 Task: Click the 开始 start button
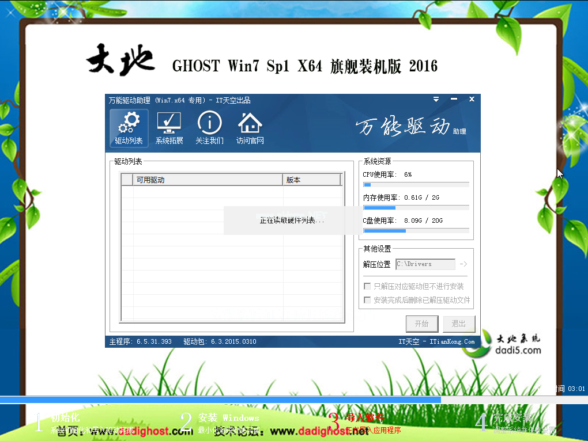422,324
